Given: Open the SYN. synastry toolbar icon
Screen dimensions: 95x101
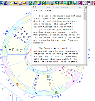Looking at the screenshot, I should click(66, 3).
